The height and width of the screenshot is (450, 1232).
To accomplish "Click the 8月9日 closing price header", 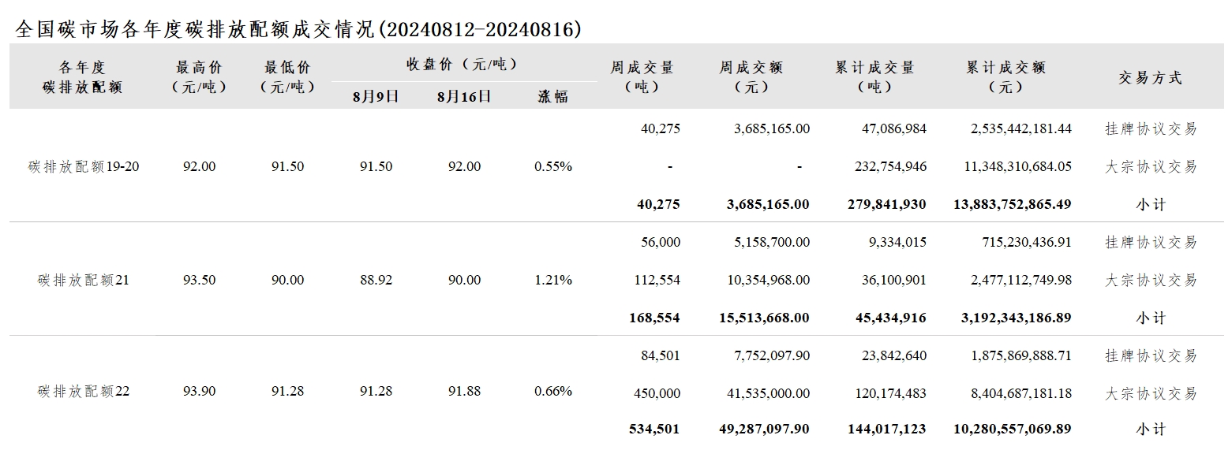I will point(376,97).
